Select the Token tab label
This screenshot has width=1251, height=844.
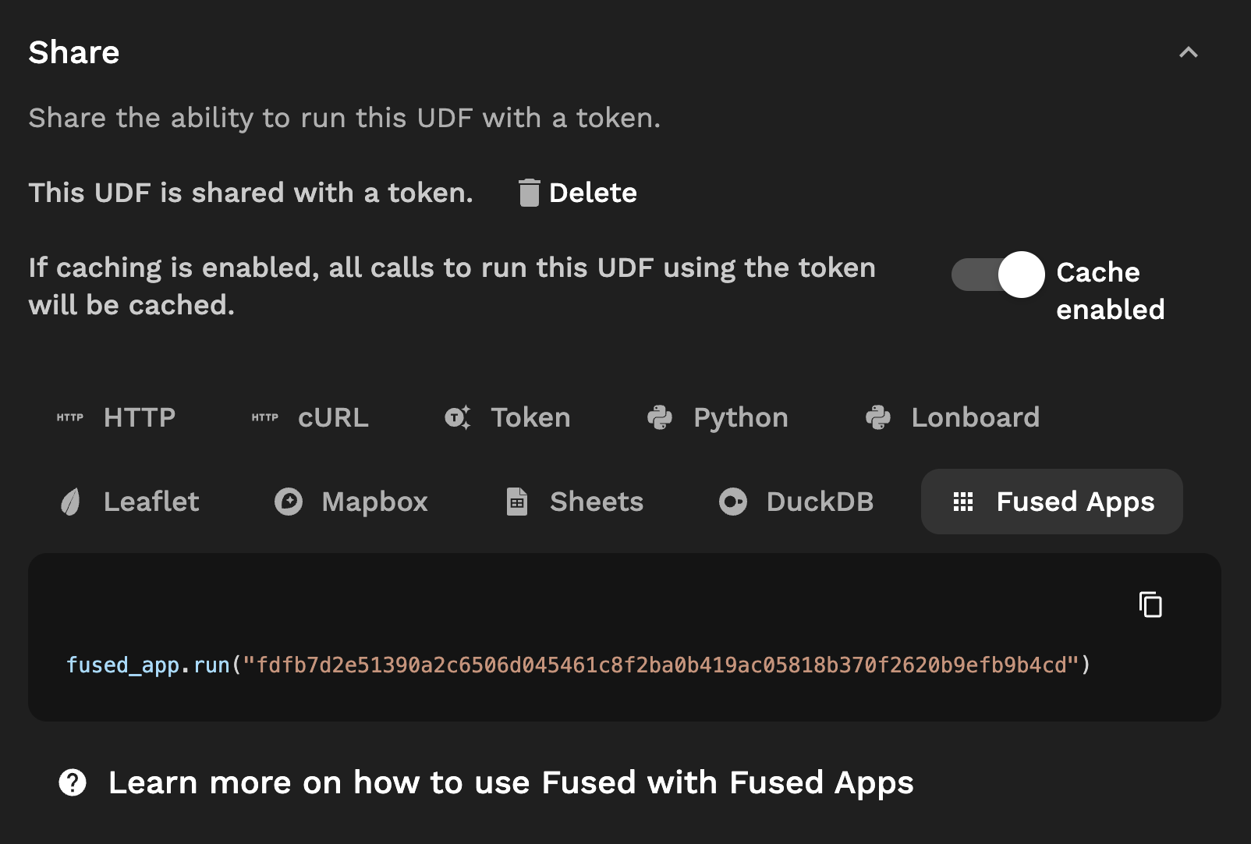tap(530, 417)
